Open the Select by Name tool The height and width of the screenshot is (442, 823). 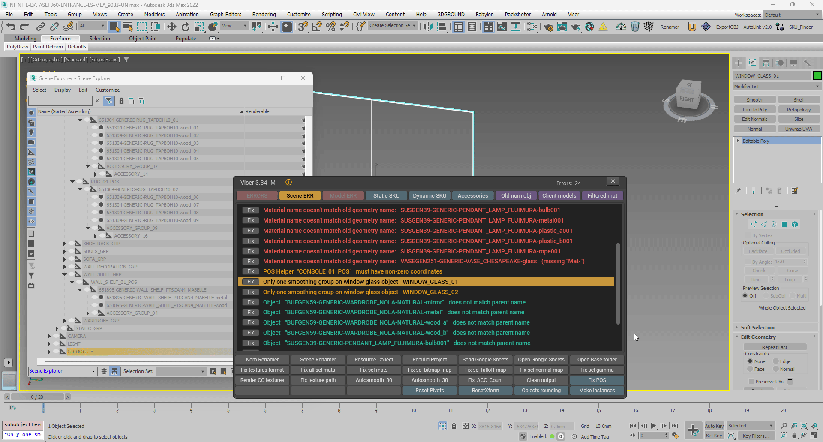click(128, 27)
